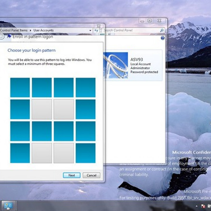Select the grey square, second row, second column

click(42, 109)
